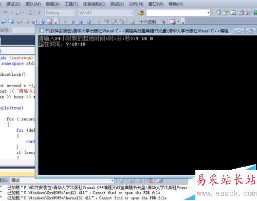
Task: Click the while(true) code line
Action: pyautogui.click(x=11, y=108)
